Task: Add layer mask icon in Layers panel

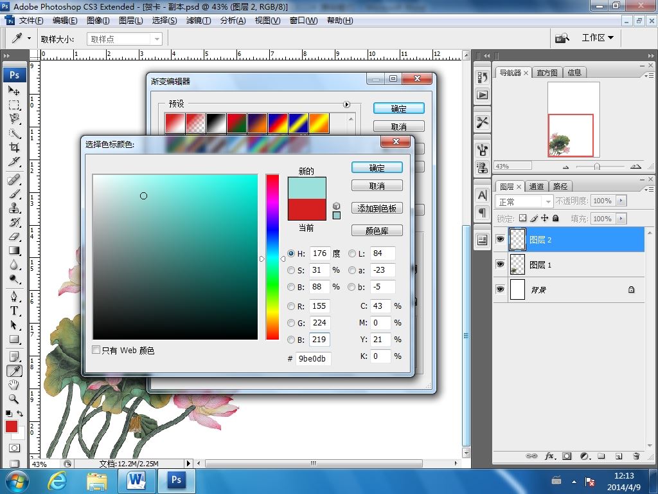Action: click(567, 456)
